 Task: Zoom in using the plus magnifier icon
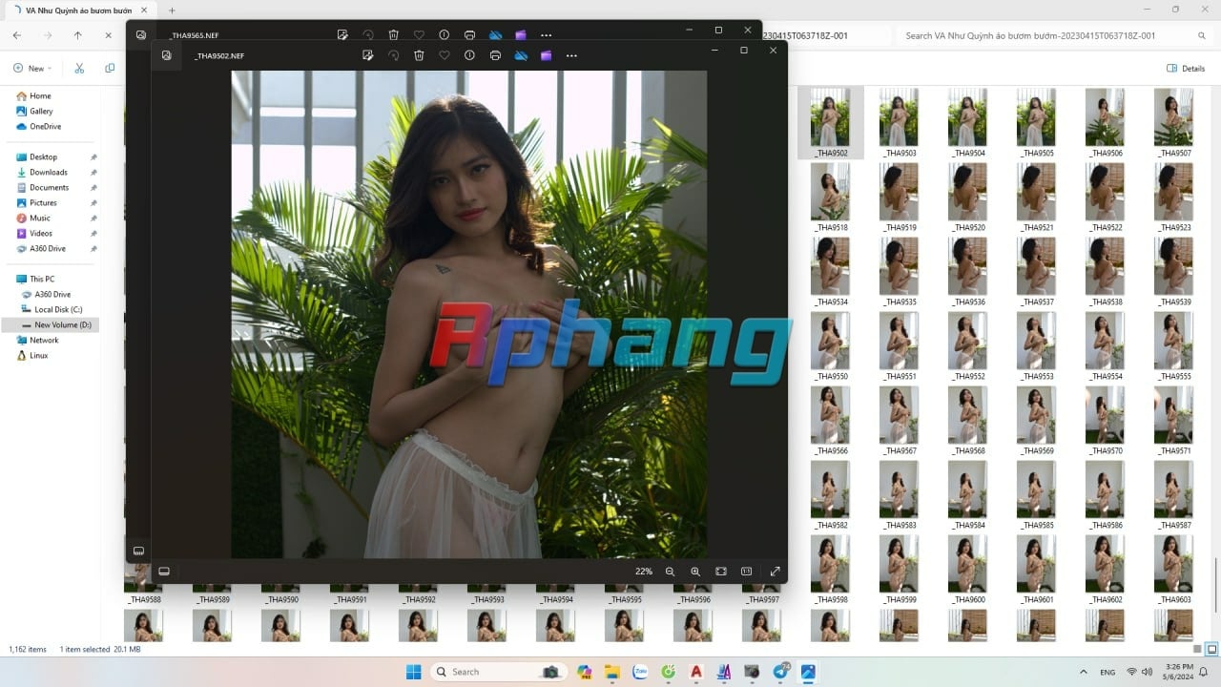(x=695, y=572)
